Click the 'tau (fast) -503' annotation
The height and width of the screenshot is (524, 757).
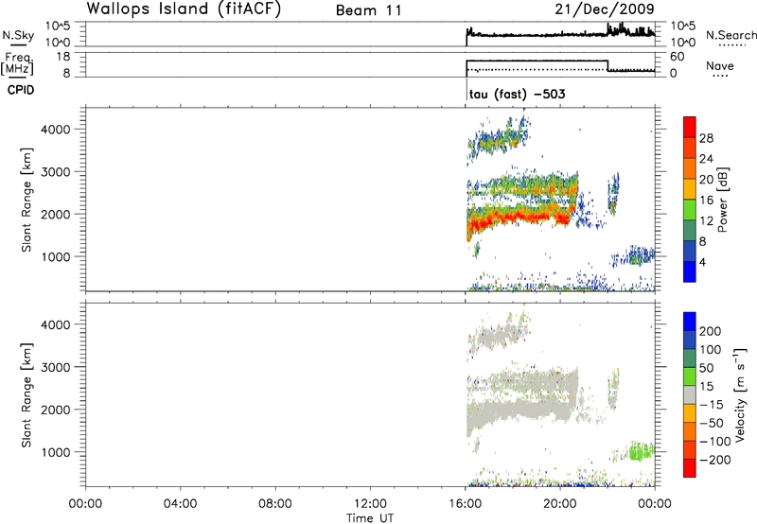pos(517,94)
